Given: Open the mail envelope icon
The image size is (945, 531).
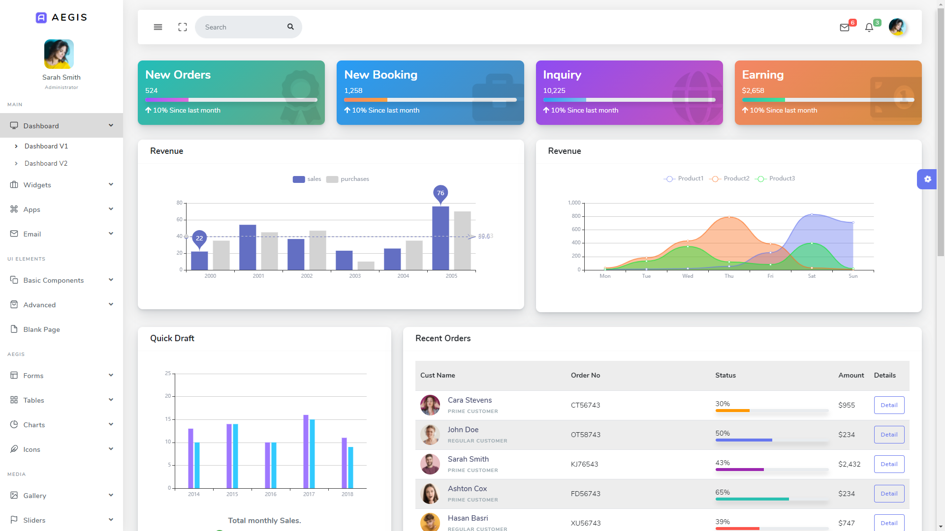Looking at the screenshot, I should point(845,28).
